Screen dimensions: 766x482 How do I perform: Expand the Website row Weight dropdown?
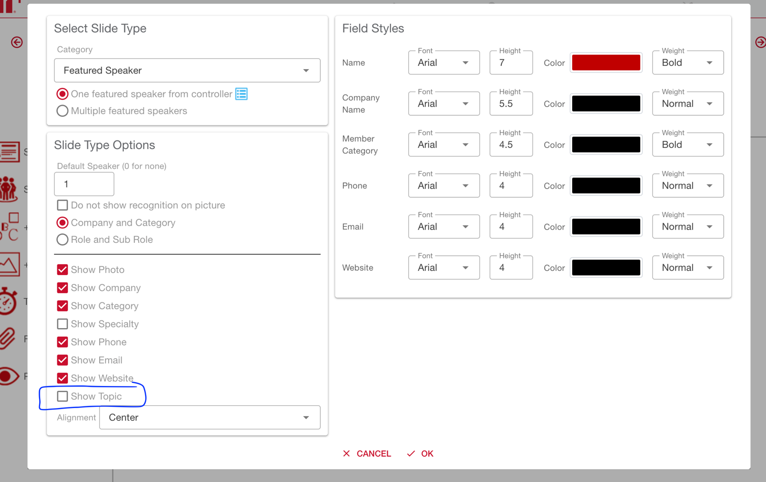tap(688, 268)
